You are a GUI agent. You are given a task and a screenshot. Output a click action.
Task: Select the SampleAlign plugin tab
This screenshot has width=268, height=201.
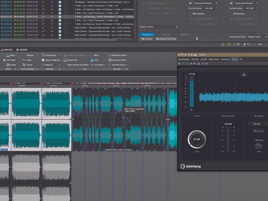[184, 59]
